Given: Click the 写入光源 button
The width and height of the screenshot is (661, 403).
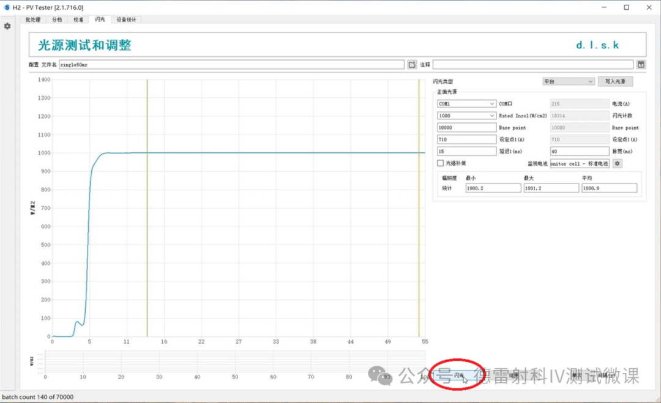Looking at the screenshot, I should (x=615, y=81).
